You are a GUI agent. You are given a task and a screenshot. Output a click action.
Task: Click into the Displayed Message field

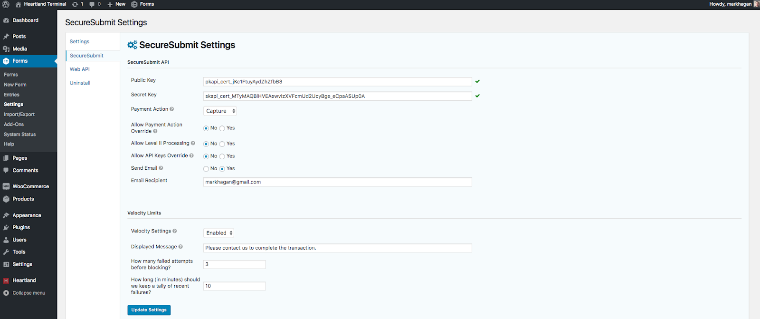point(337,248)
